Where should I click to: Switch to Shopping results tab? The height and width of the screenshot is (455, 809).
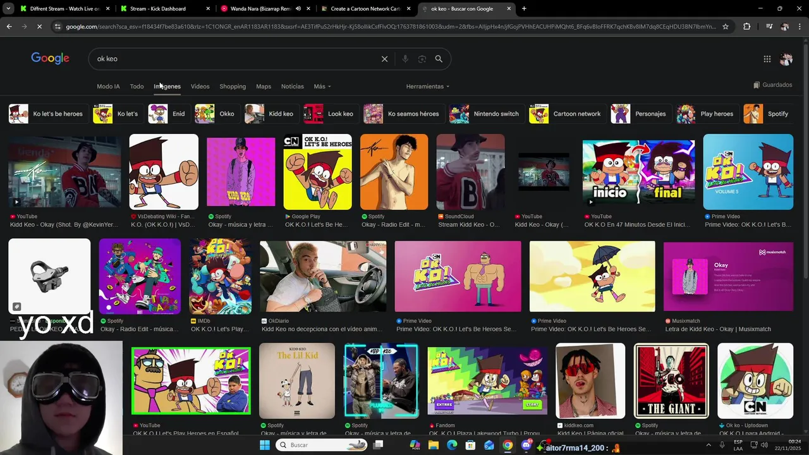pyautogui.click(x=233, y=87)
